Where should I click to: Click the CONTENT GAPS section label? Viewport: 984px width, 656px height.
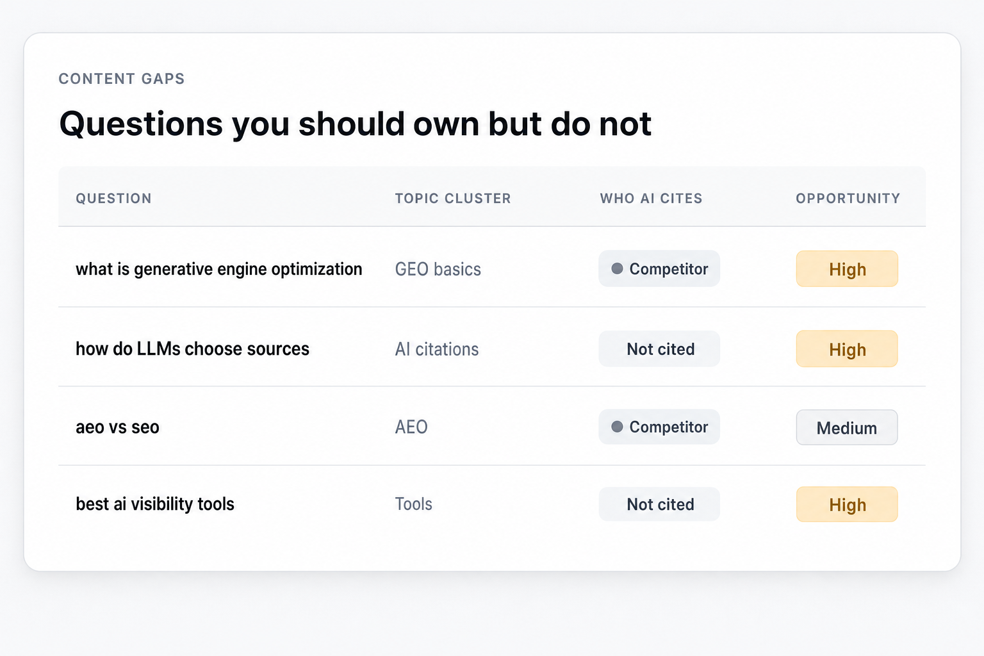(122, 79)
